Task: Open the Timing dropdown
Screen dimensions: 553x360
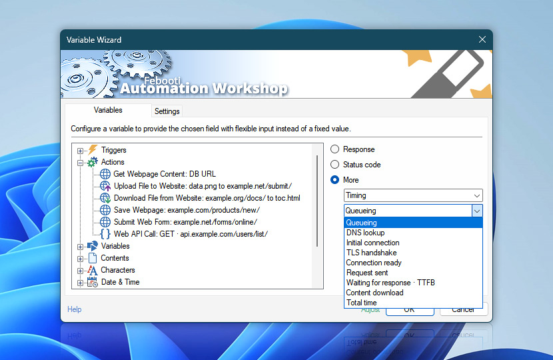Action: coord(413,195)
